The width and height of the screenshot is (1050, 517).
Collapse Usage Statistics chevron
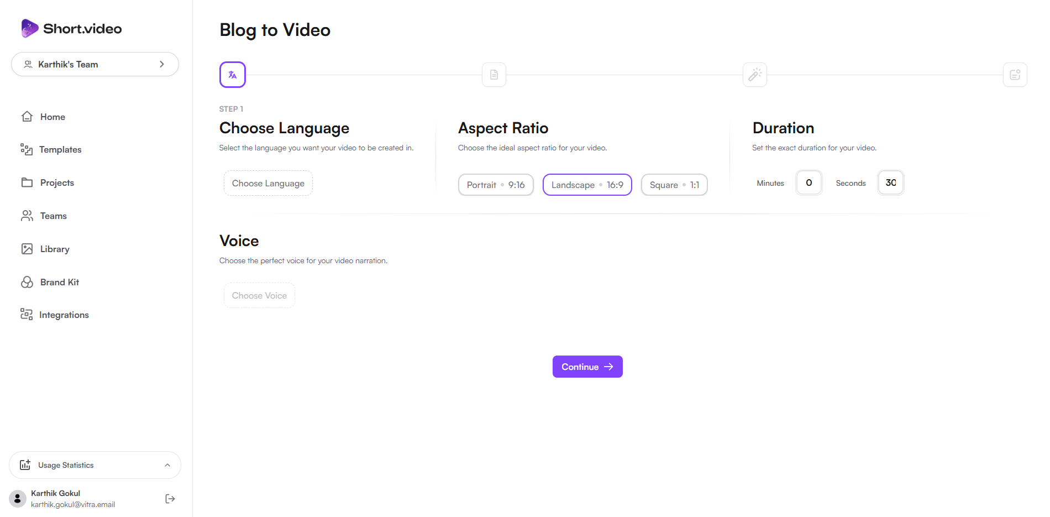tap(167, 465)
